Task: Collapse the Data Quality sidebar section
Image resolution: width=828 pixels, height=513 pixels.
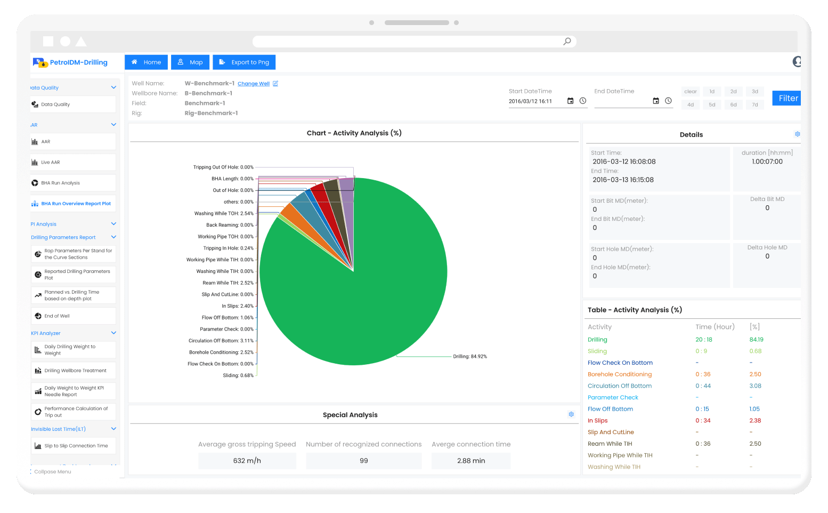Action: pyautogui.click(x=113, y=87)
